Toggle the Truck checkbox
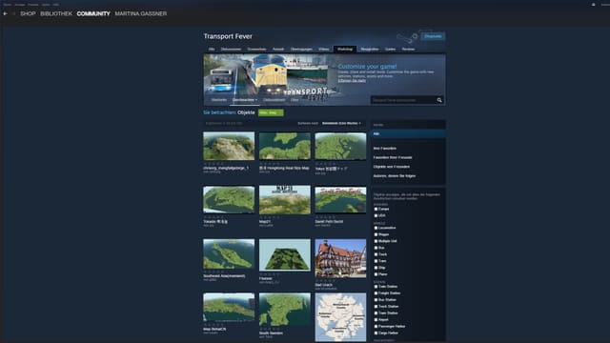Screen dimensions: 610x343 pos(376,254)
